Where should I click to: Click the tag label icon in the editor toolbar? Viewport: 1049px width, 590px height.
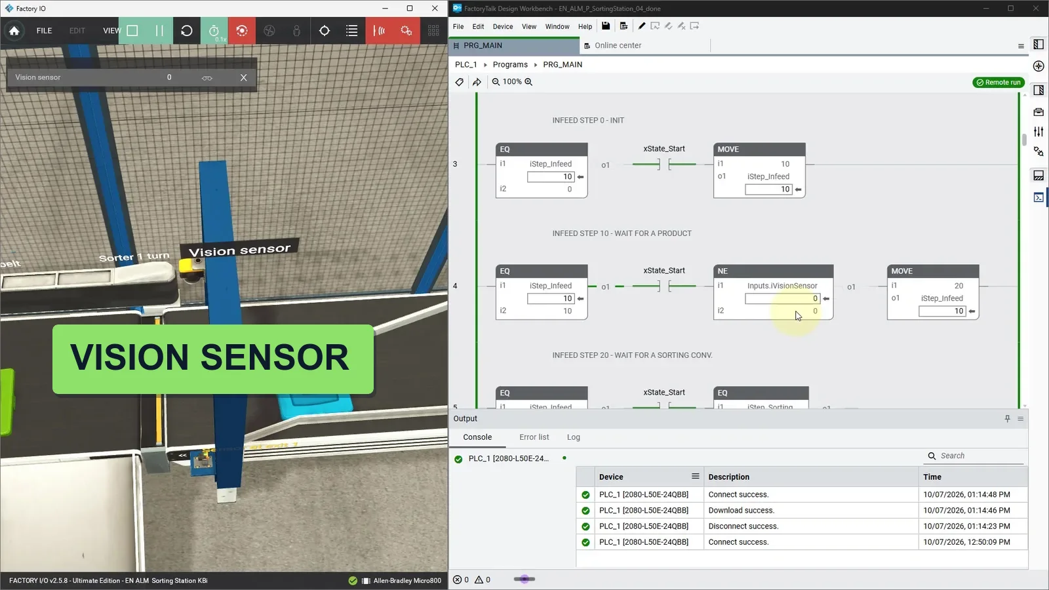click(x=460, y=82)
